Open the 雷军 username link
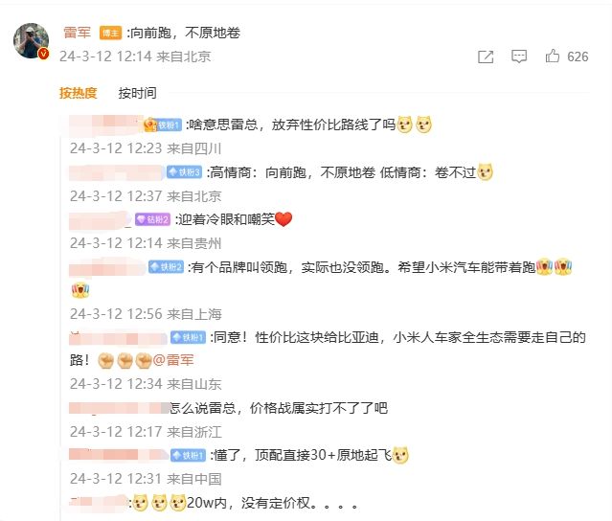Image resolution: width=612 pixels, height=521 pixels. [77, 33]
